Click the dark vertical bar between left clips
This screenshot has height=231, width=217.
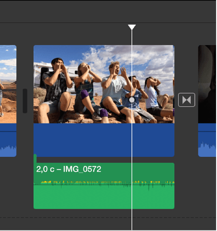tap(25, 101)
